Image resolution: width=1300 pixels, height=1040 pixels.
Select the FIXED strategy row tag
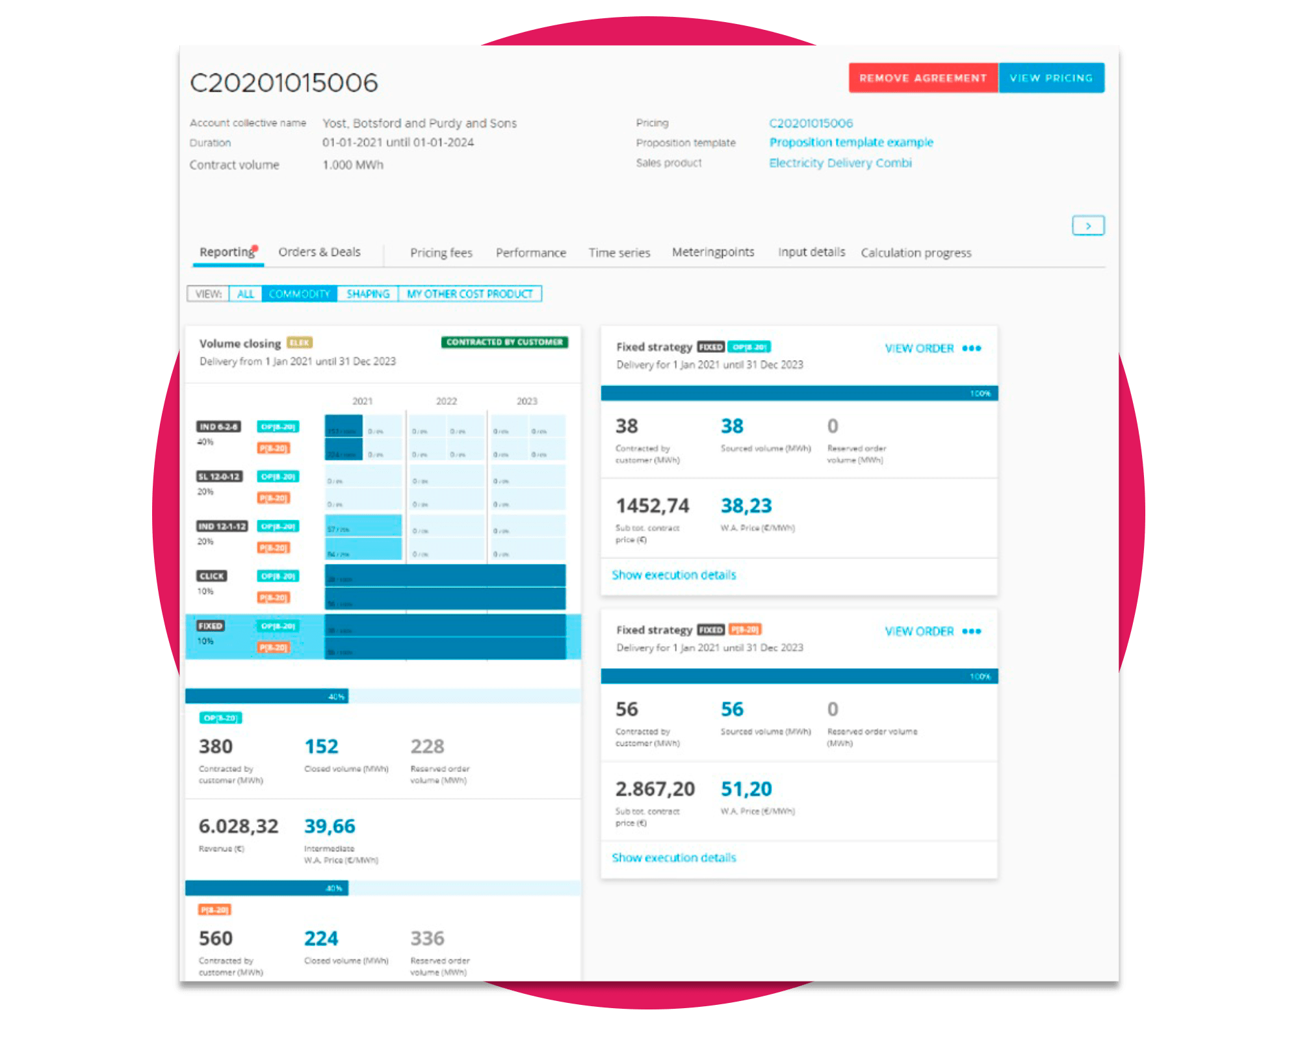click(x=210, y=626)
